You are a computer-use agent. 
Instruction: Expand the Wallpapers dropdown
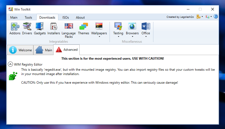pos(99,30)
